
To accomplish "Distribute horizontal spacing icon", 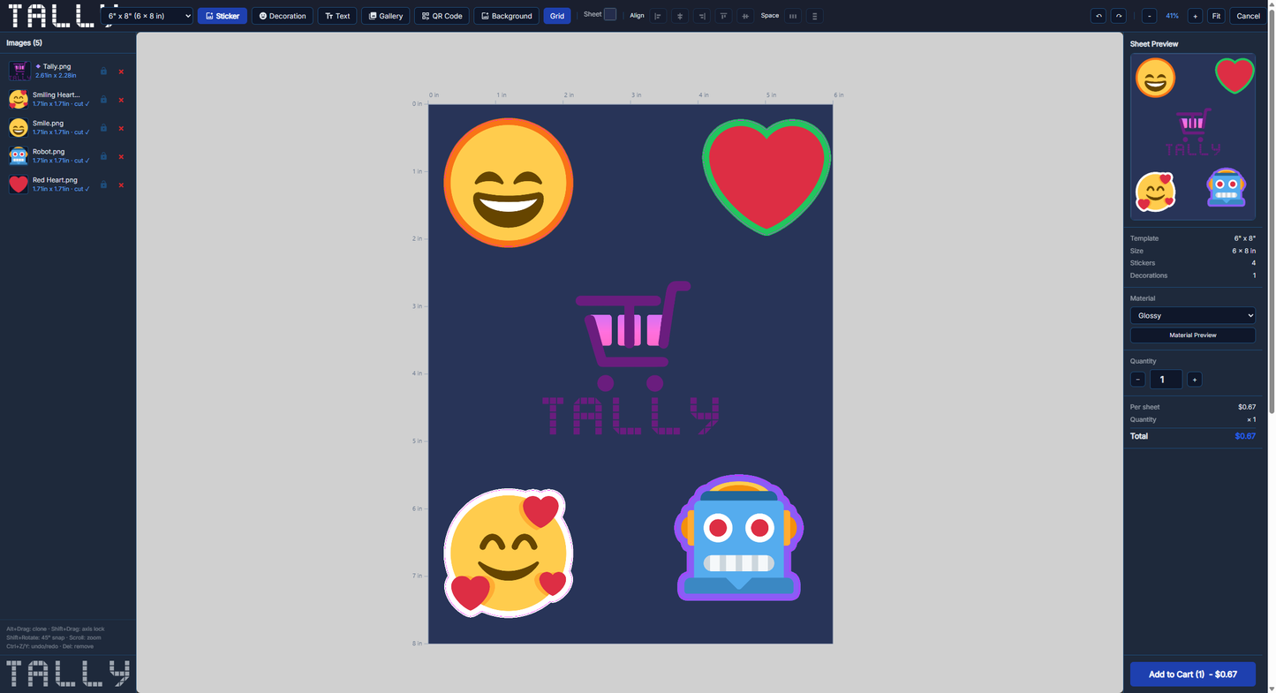I will coord(793,16).
